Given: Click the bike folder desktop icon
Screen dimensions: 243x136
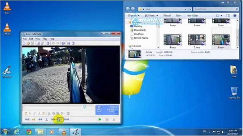Looking at the screenshot, I should [234, 72].
